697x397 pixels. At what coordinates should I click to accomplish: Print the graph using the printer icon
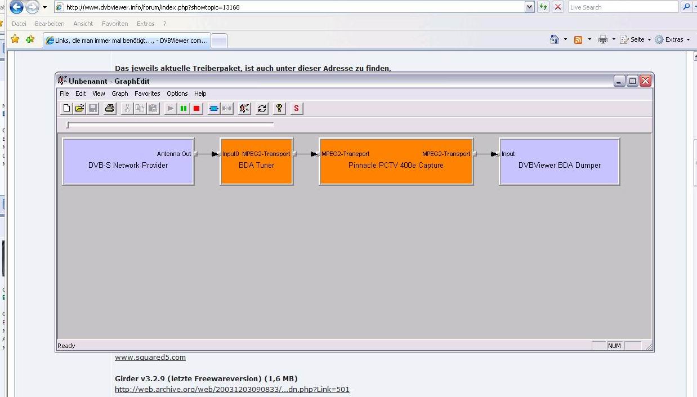pyautogui.click(x=110, y=109)
